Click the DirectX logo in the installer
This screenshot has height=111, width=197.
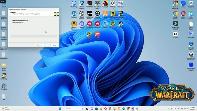pyautogui.click(x=56, y=14)
